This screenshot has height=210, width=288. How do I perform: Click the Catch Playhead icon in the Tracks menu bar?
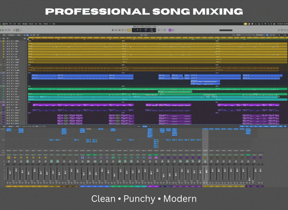38,35
